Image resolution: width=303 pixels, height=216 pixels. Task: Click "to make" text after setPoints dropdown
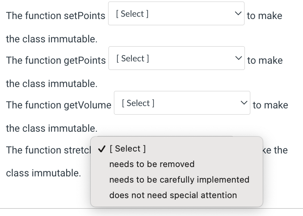(265, 16)
